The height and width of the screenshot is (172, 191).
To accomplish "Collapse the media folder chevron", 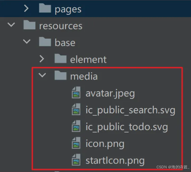I will point(42,75).
